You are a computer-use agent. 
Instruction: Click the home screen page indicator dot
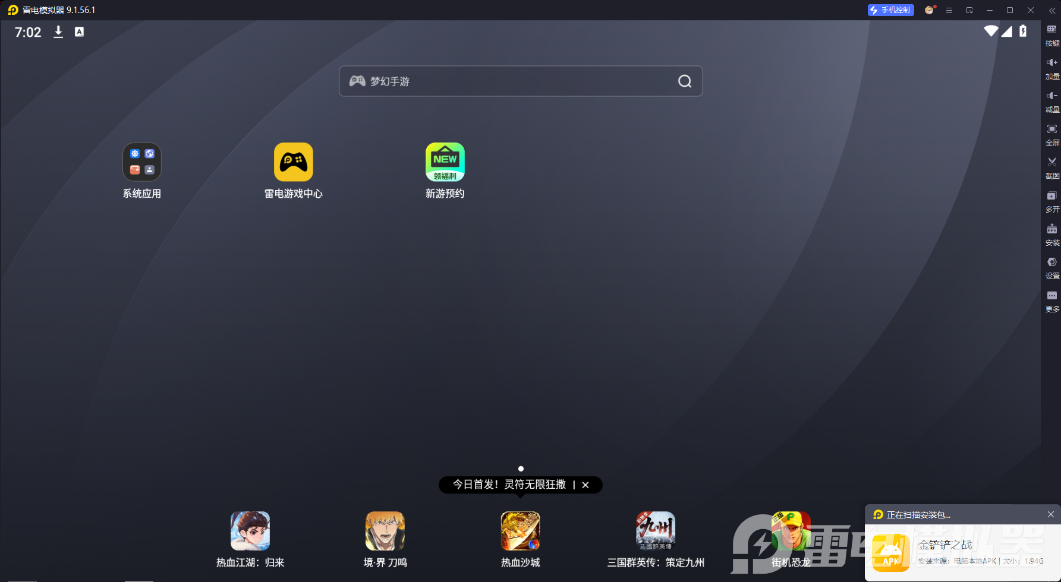tap(521, 469)
